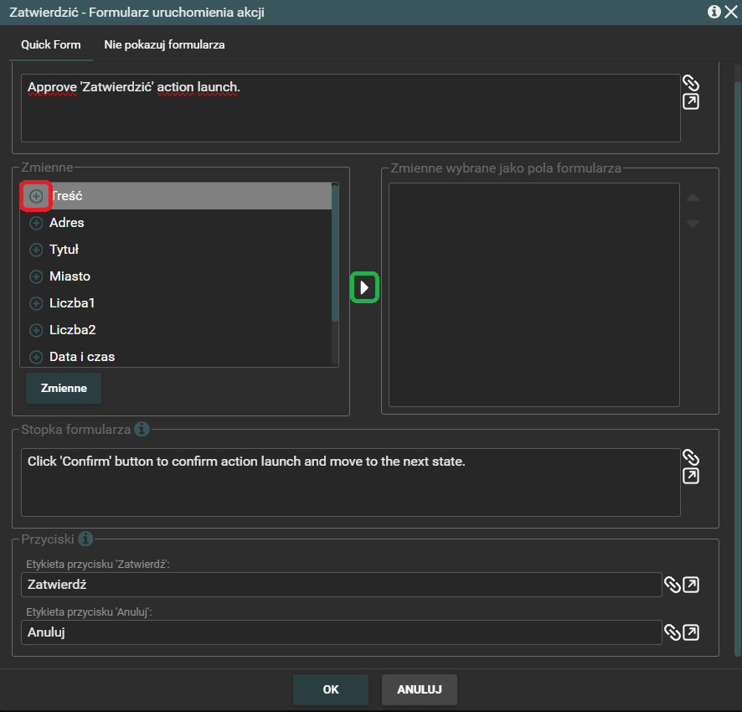Screen dimensions: 742x712
Task: Expand the Liczba1 variable entry
Action: pos(36,303)
